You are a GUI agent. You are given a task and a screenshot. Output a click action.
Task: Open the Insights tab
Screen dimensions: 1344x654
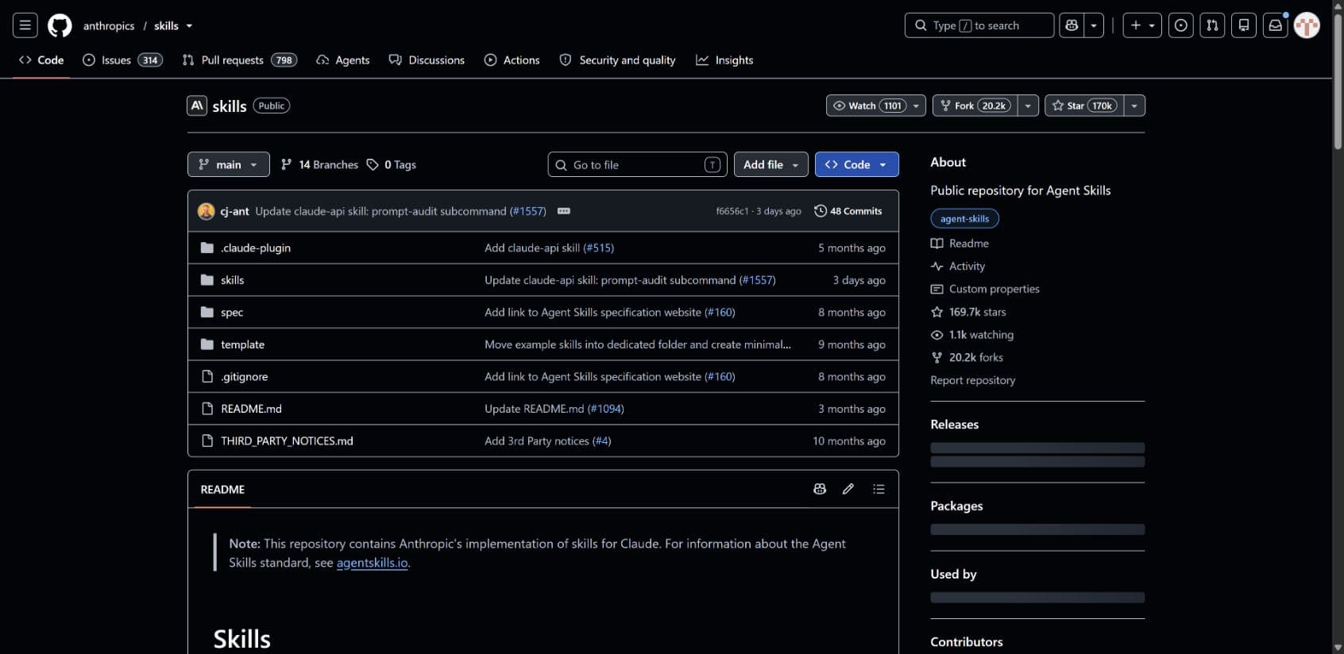(x=724, y=60)
